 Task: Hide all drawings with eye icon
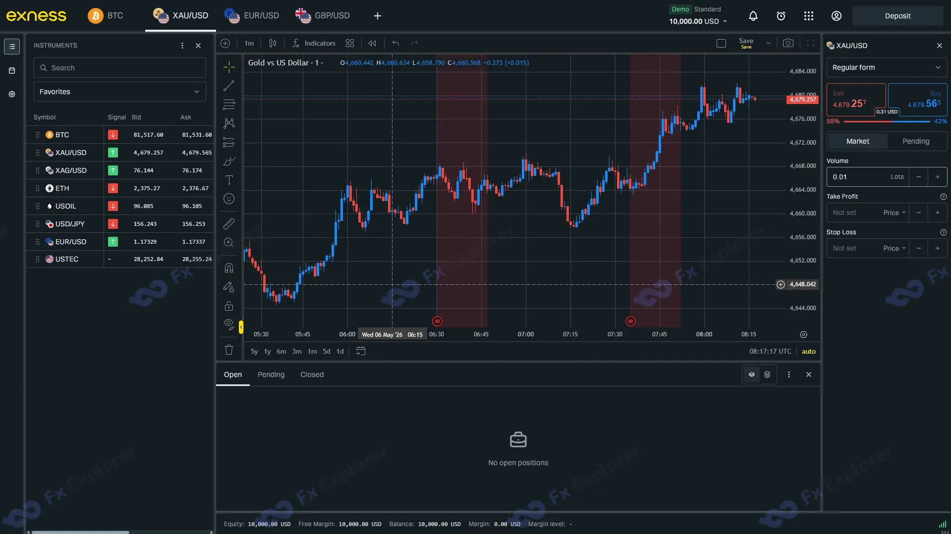point(229,324)
